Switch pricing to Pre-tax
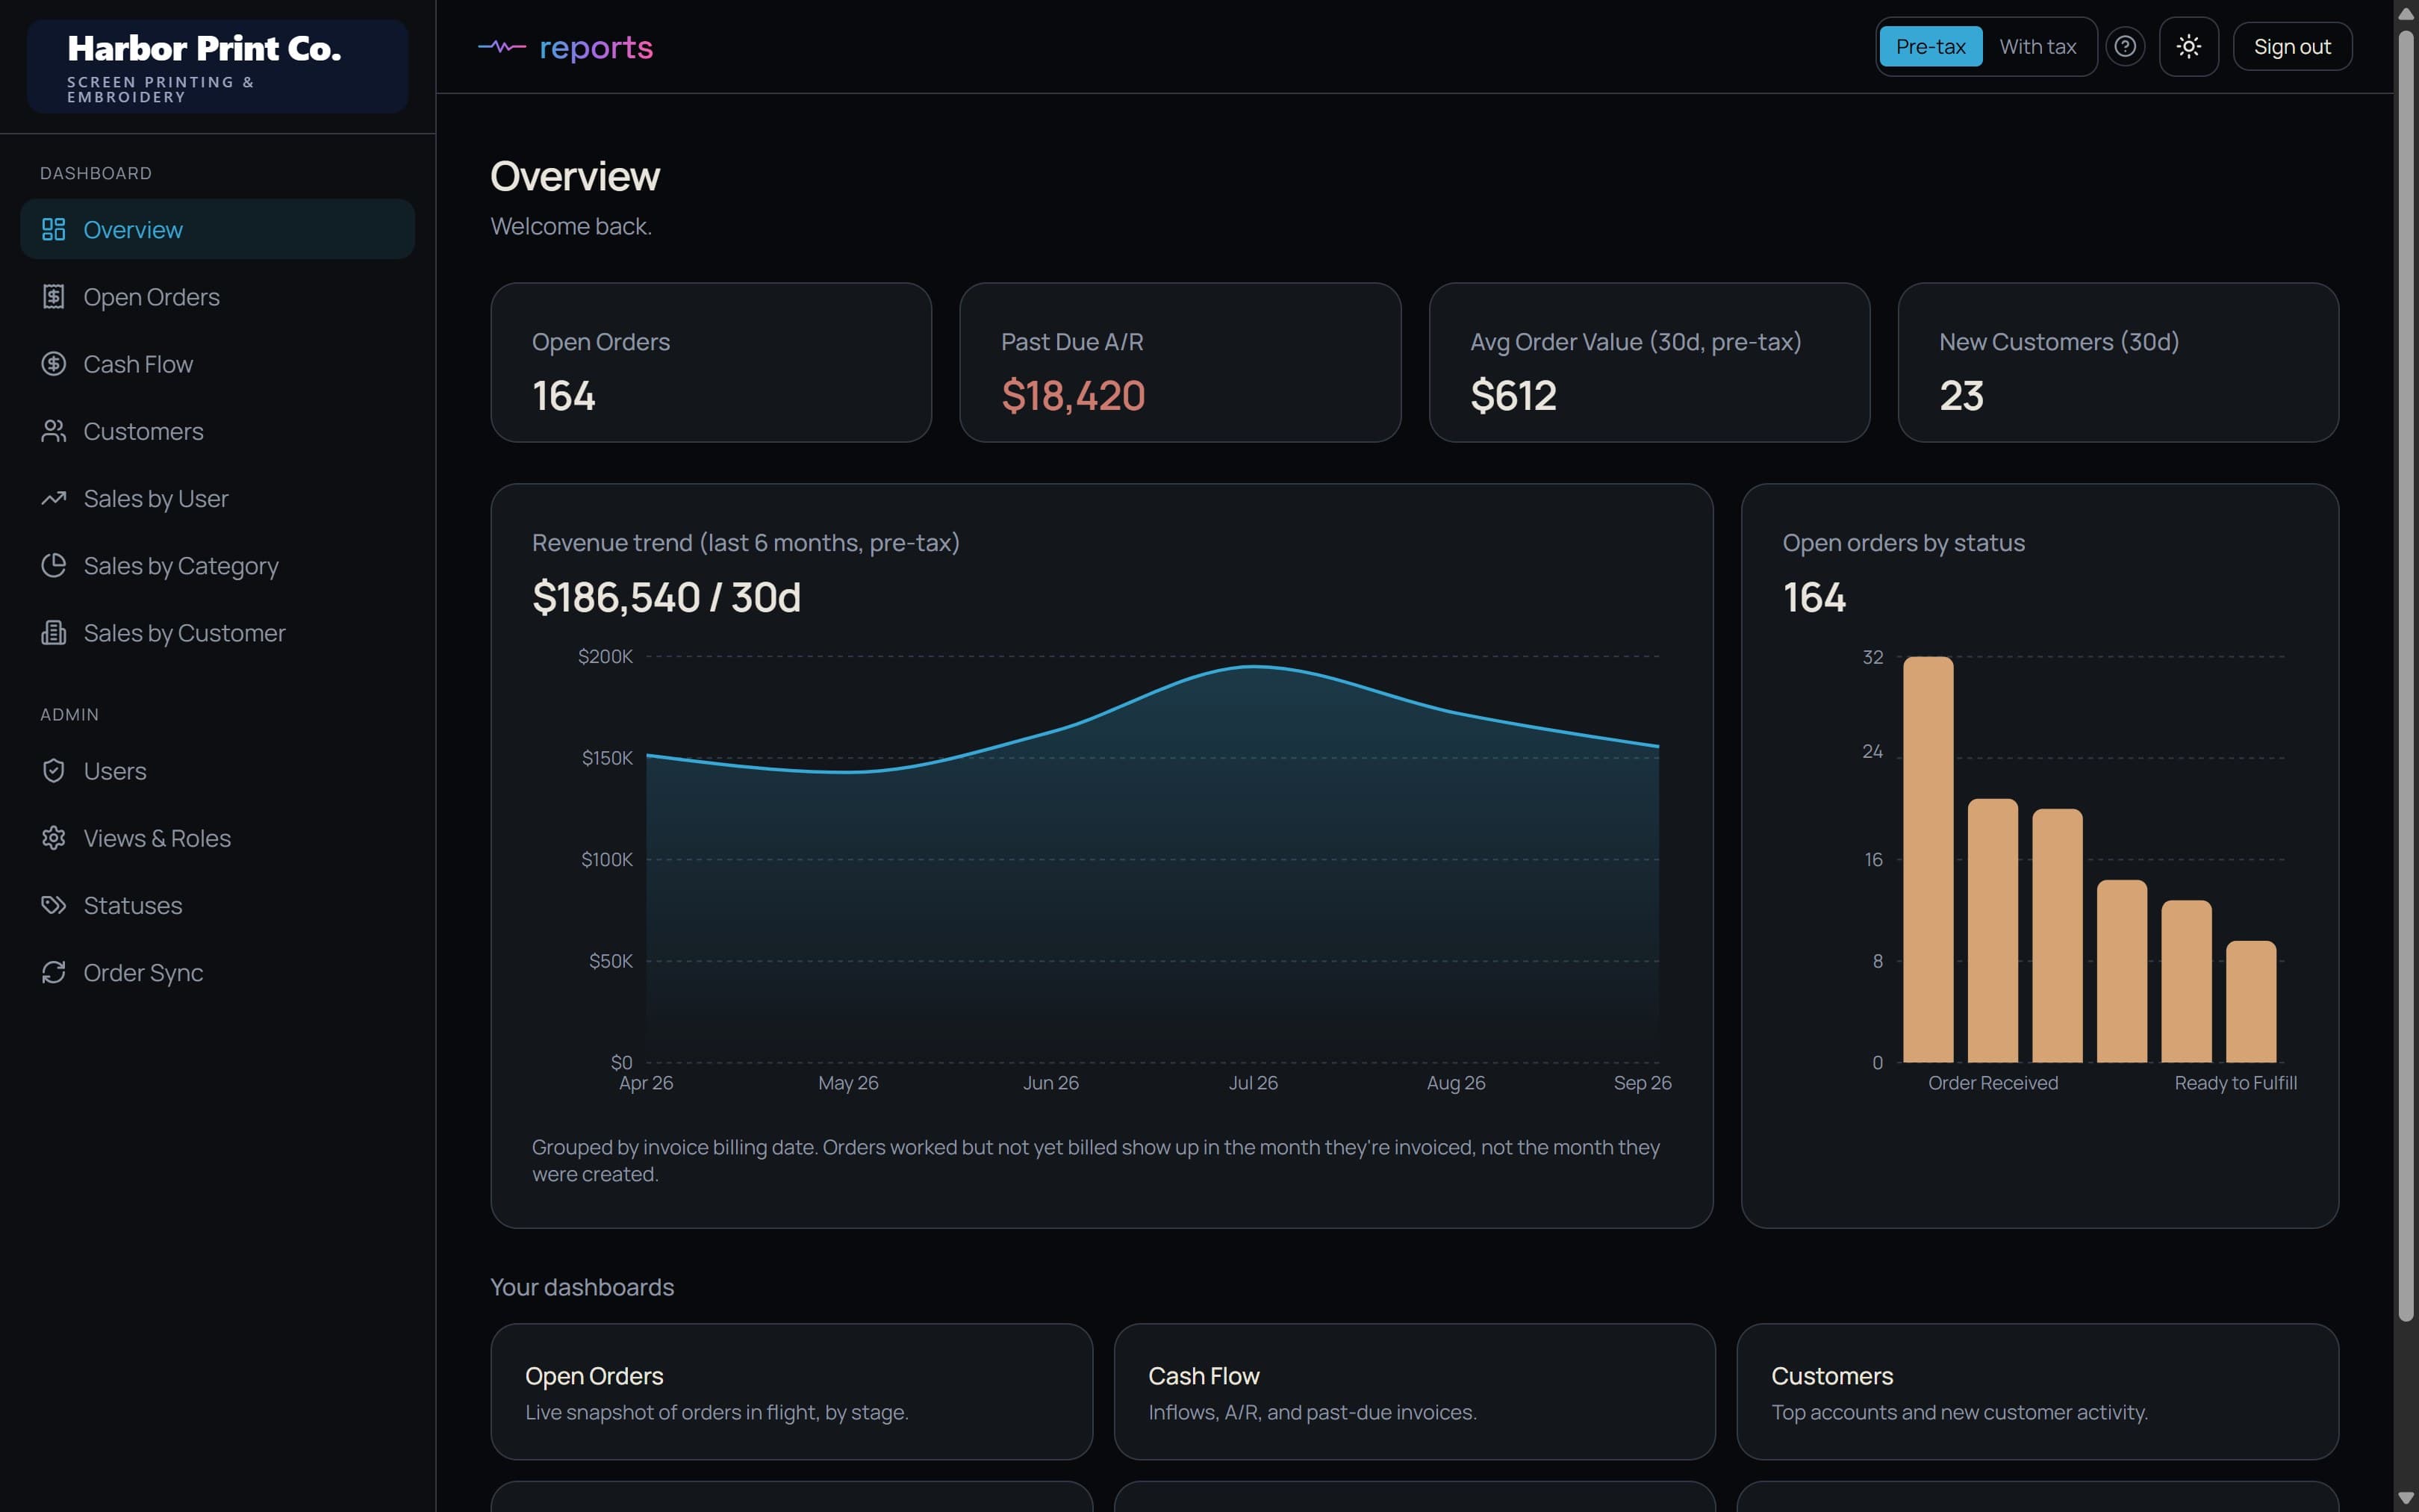 (x=1930, y=46)
